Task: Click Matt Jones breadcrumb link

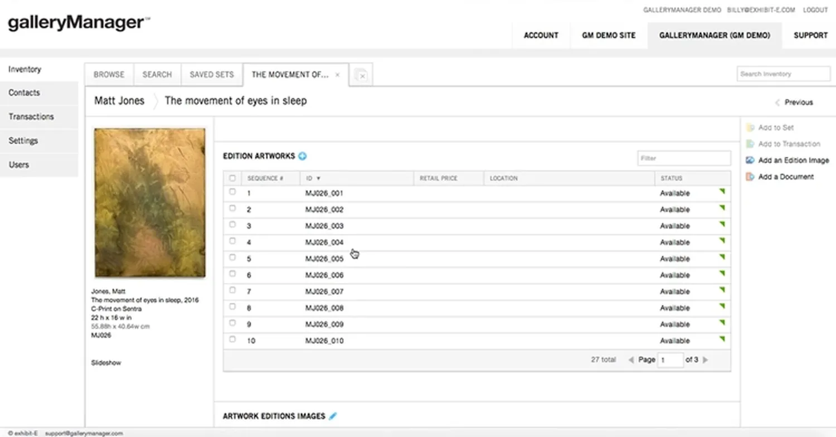Action: click(119, 101)
